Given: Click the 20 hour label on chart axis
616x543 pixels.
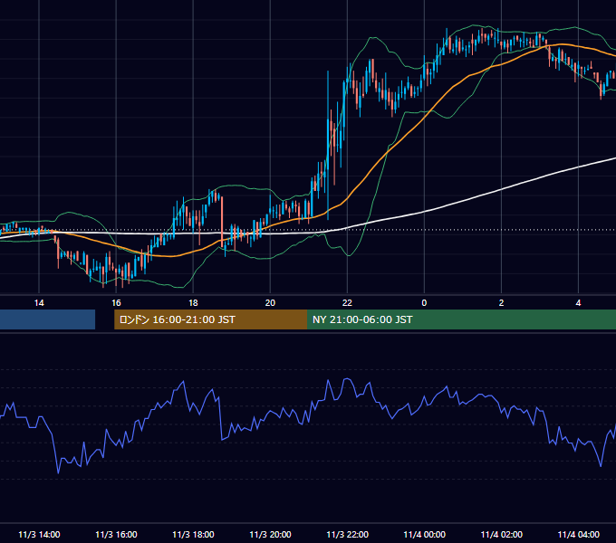Looking at the screenshot, I should (x=270, y=303).
